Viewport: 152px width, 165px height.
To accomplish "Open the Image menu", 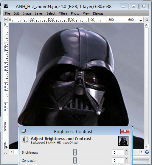I will 27,13.
